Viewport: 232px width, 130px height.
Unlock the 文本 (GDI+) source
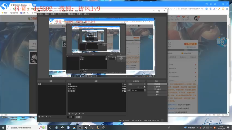[x=125, y=89]
